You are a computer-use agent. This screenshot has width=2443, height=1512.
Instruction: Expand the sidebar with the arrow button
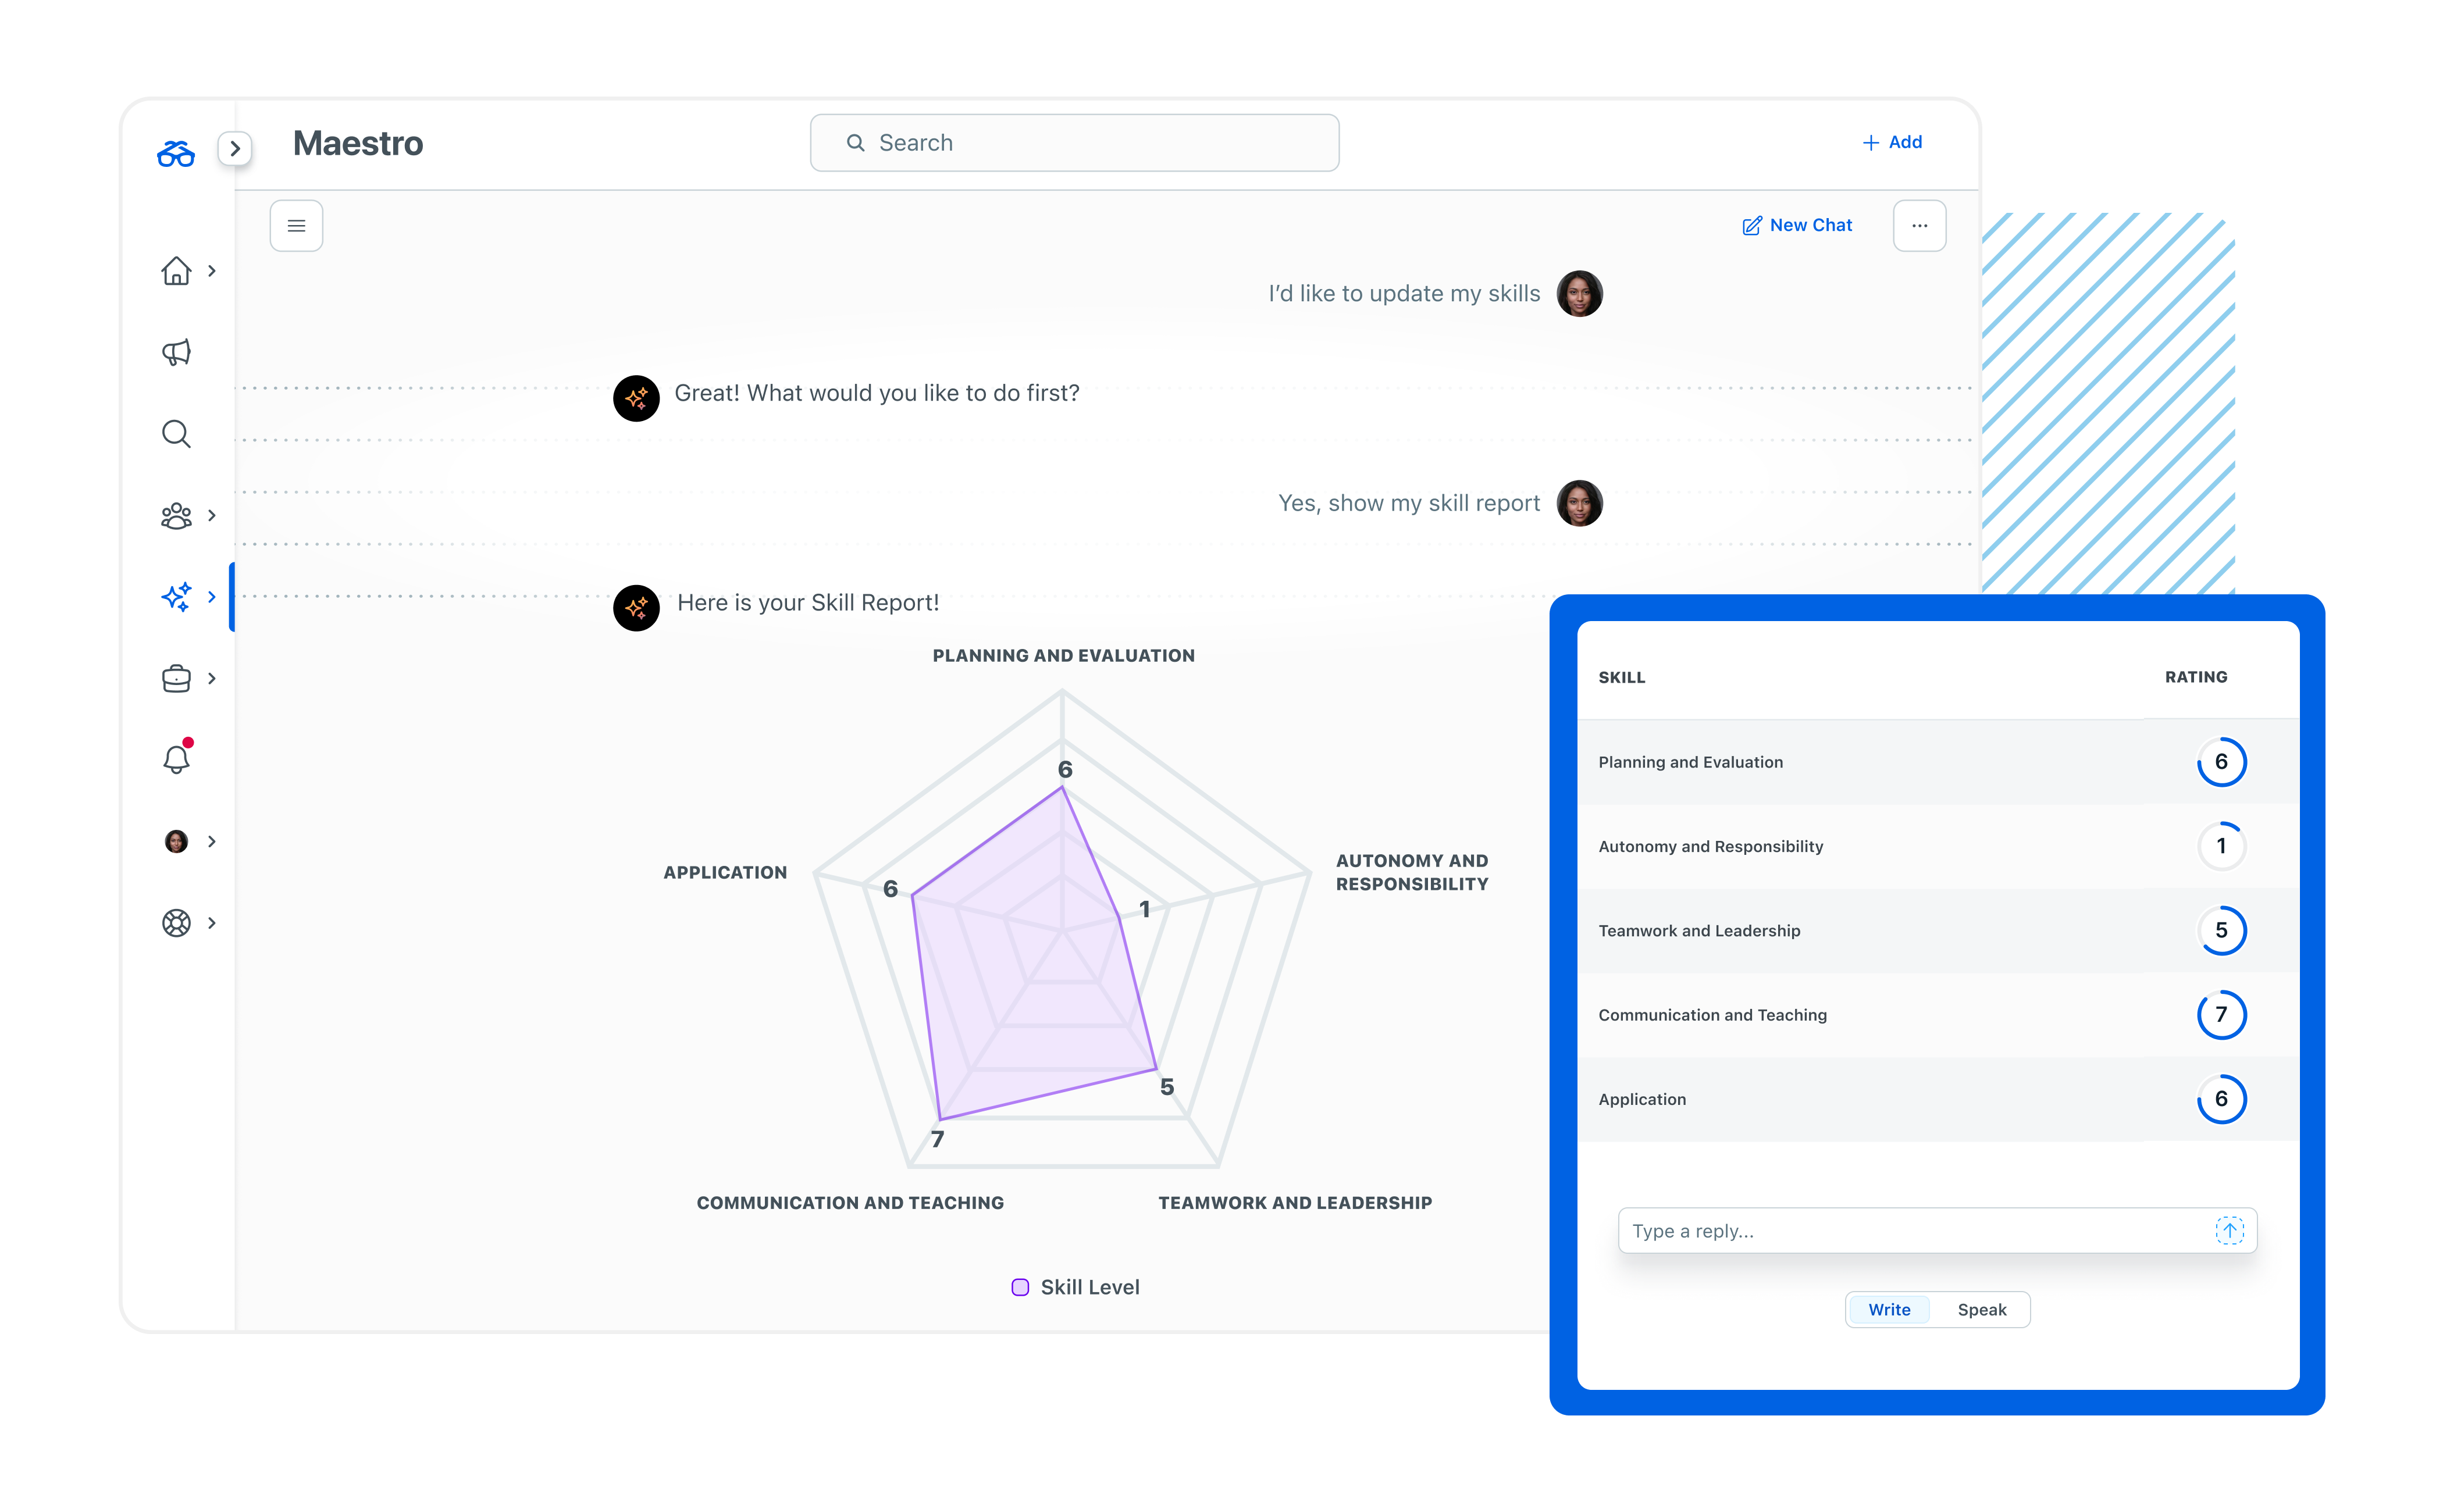235,148
